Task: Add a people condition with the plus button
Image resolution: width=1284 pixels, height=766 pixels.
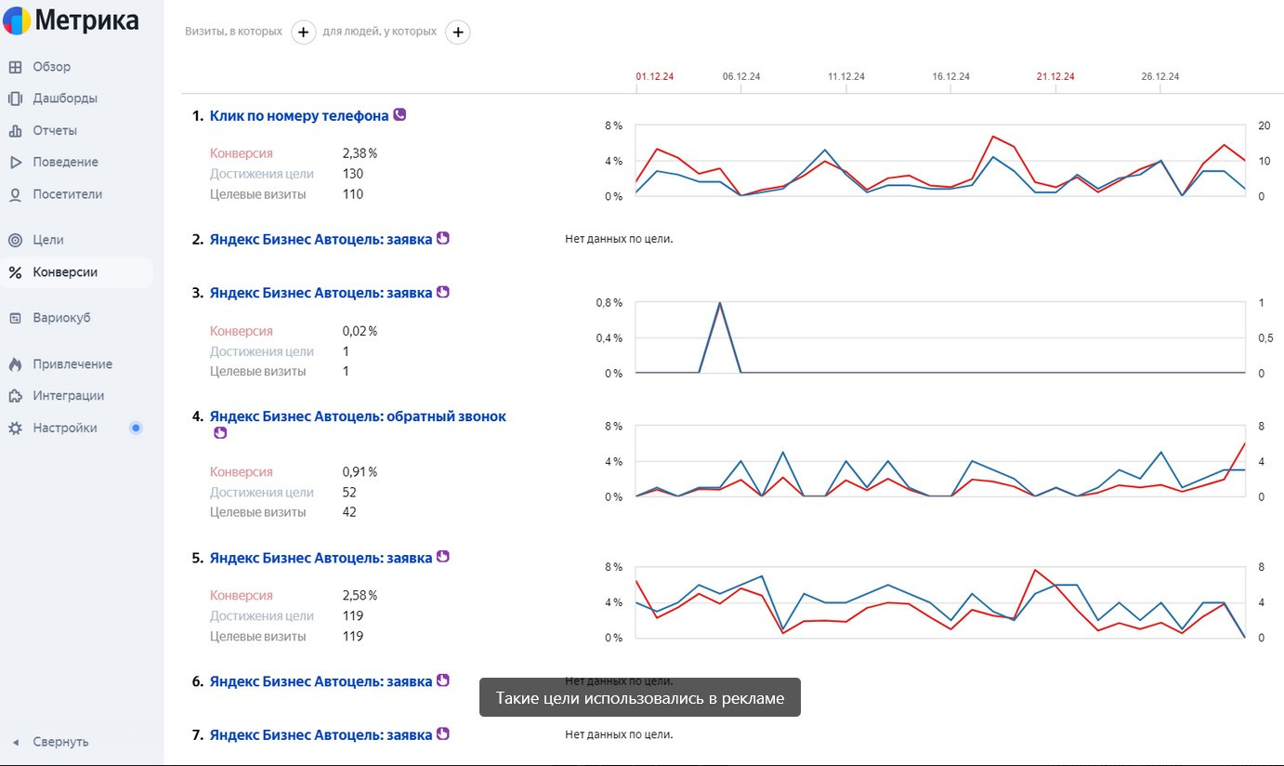Action: pos(457,33)
